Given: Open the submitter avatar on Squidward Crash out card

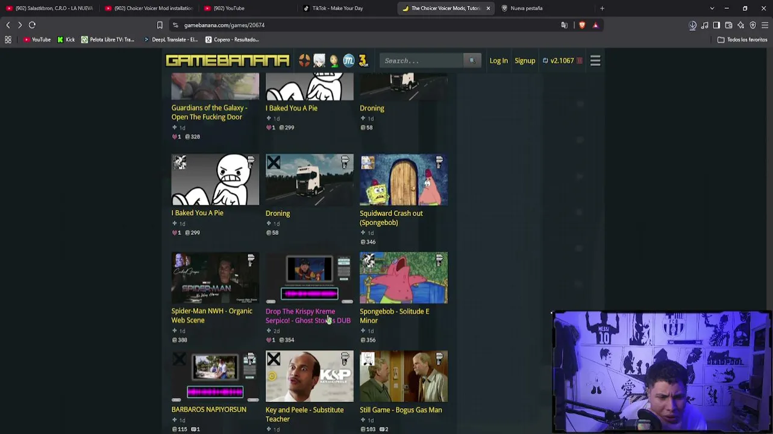Looking at the screenshot, I should click(x=368, y=162).
